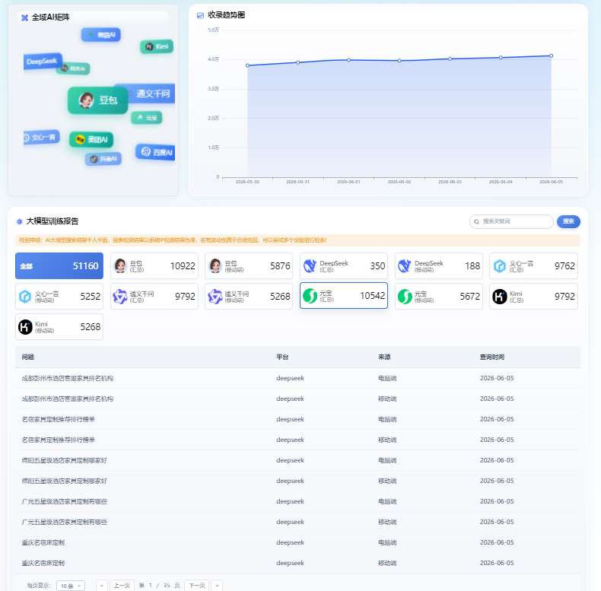This screenshot has width=601, height=591.
Task: Click the Kimi 移动端 card showing 5268
Action: pos(59,326)
